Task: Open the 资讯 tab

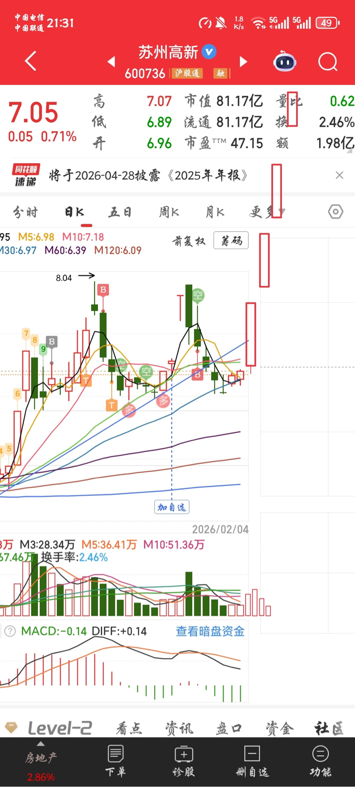Action: click(179, 729)
